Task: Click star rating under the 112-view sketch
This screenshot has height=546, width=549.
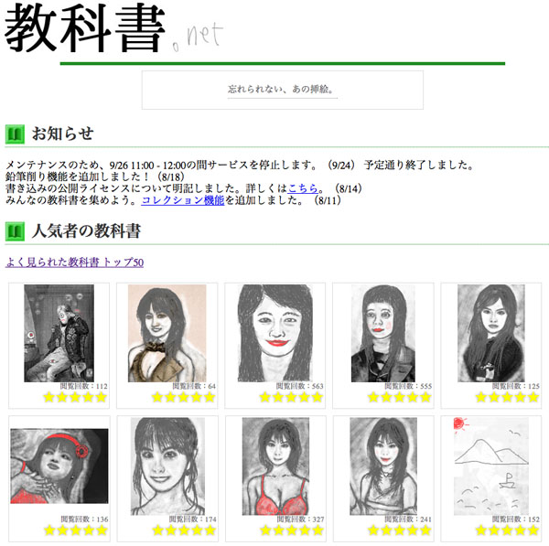Action: [x=76, y=398]
